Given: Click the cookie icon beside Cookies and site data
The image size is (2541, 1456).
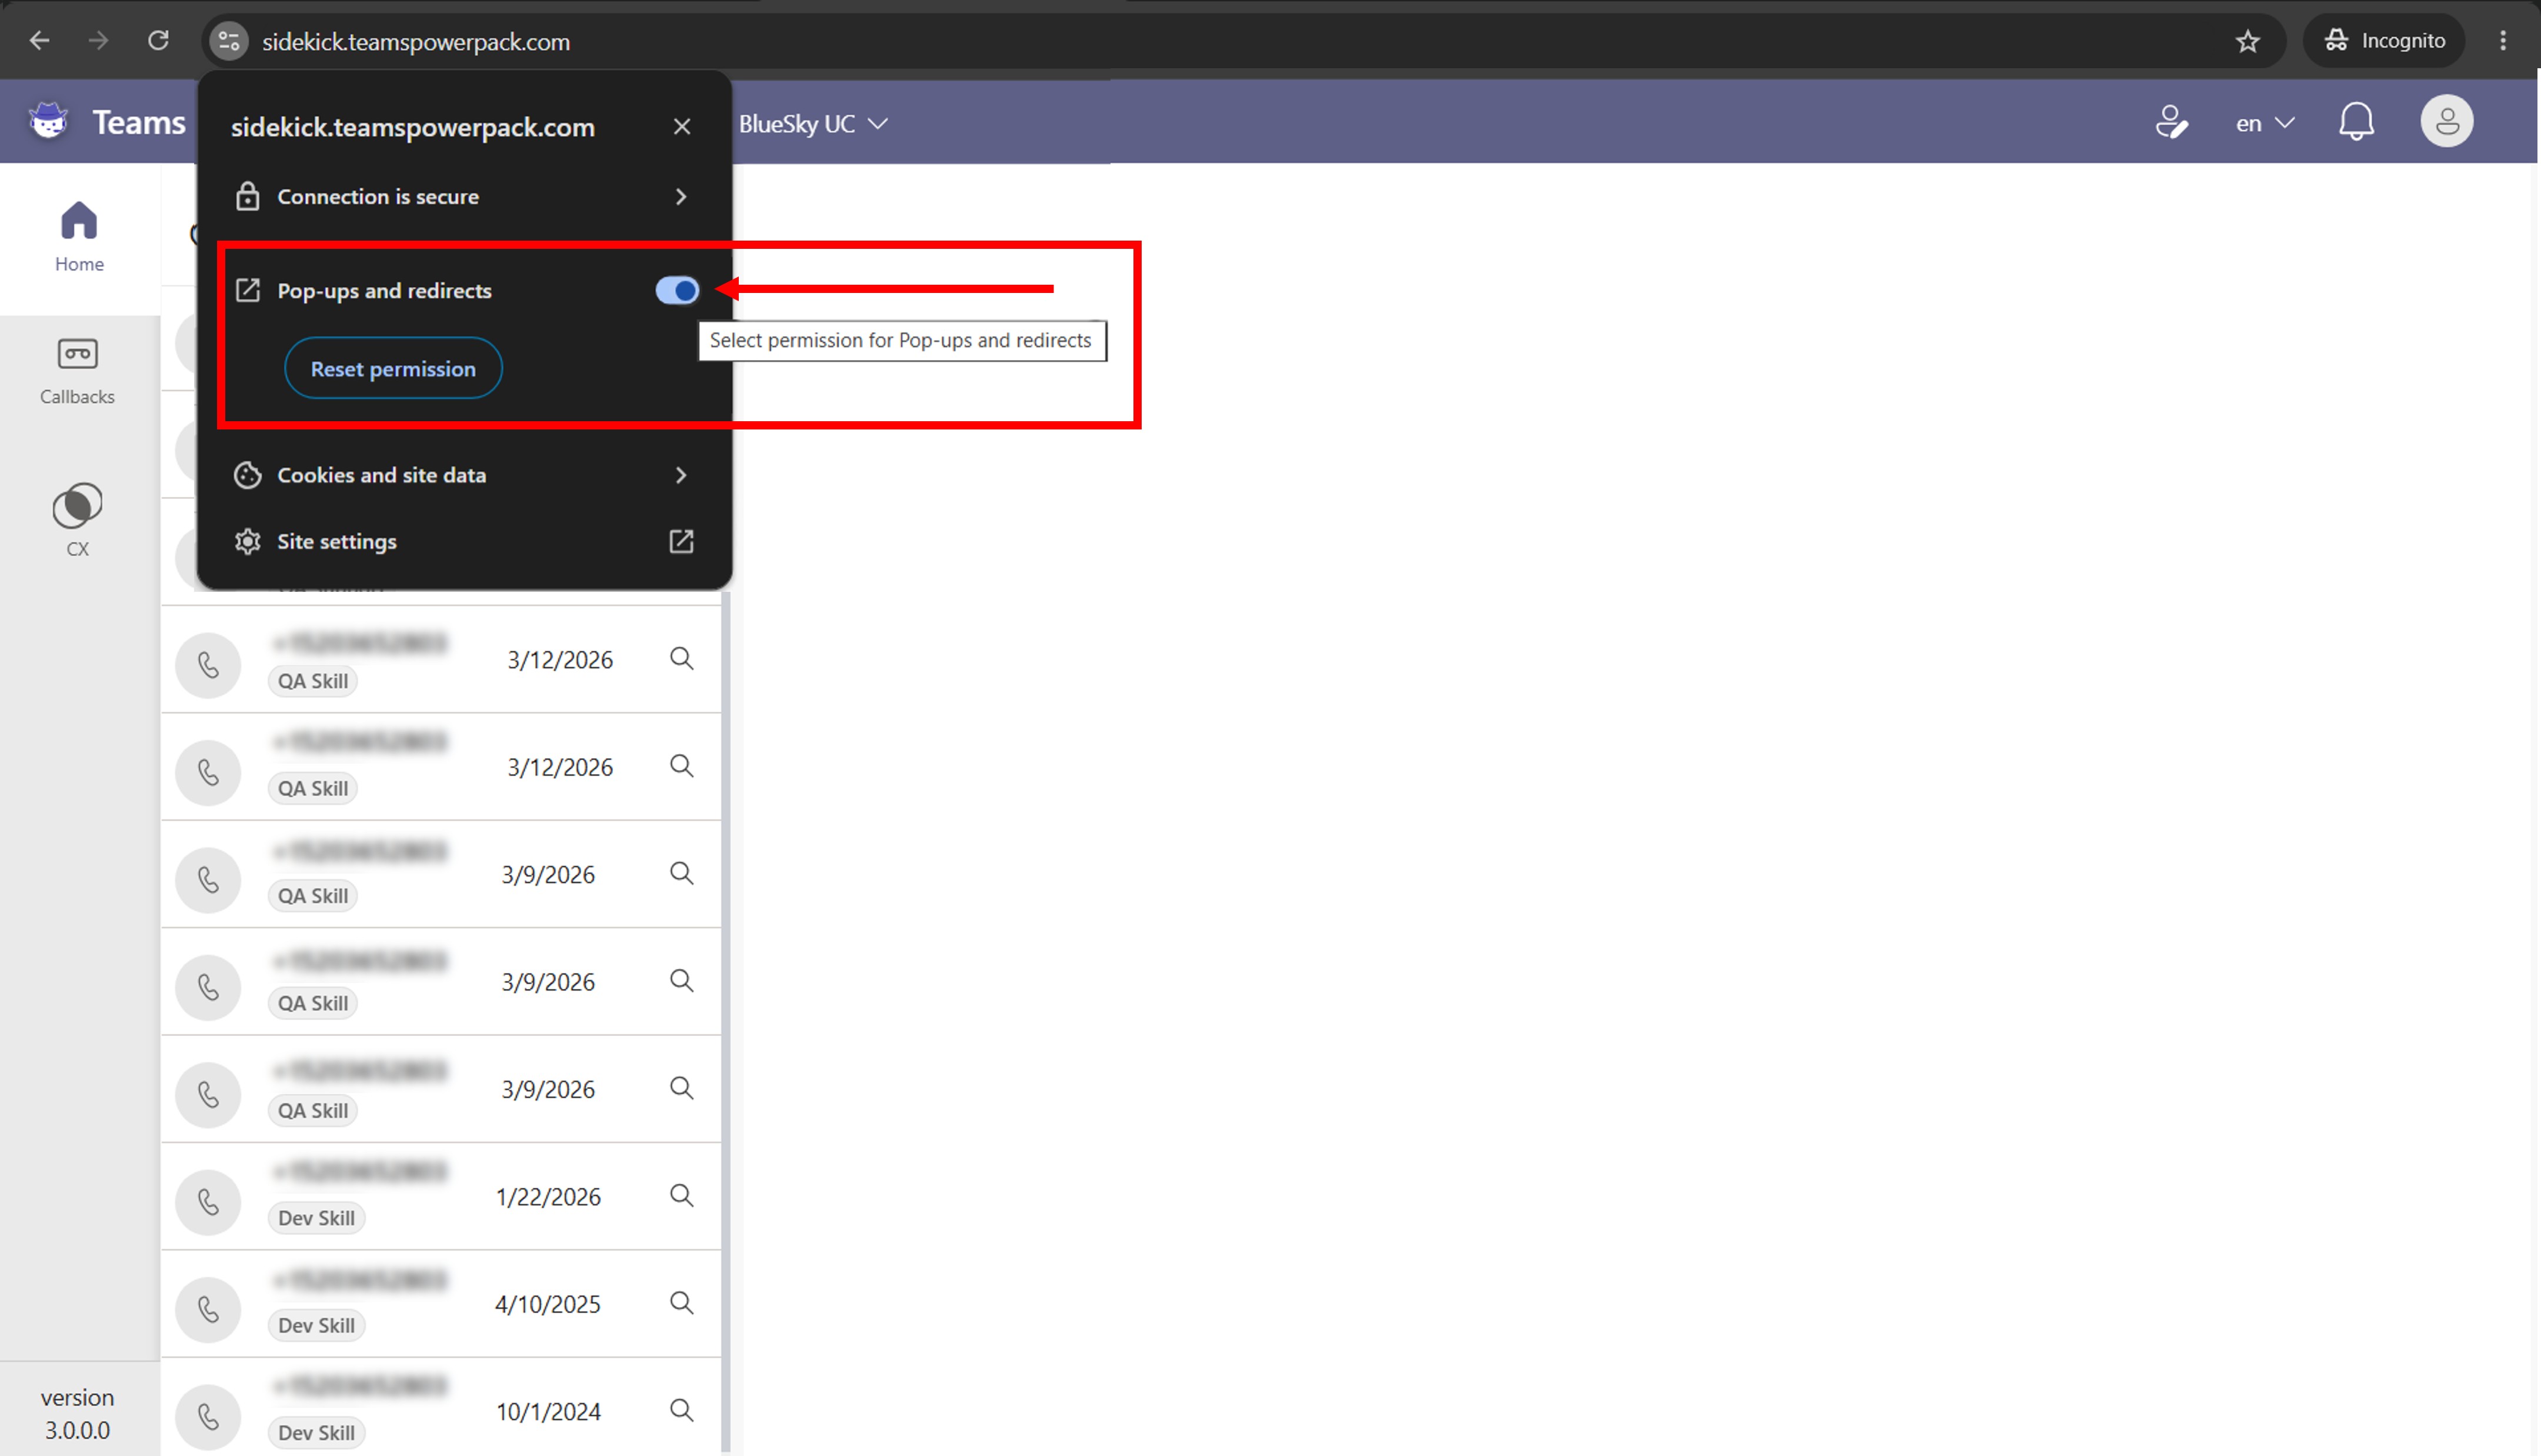Looking at the screenshot, I should tap(247, 475).
